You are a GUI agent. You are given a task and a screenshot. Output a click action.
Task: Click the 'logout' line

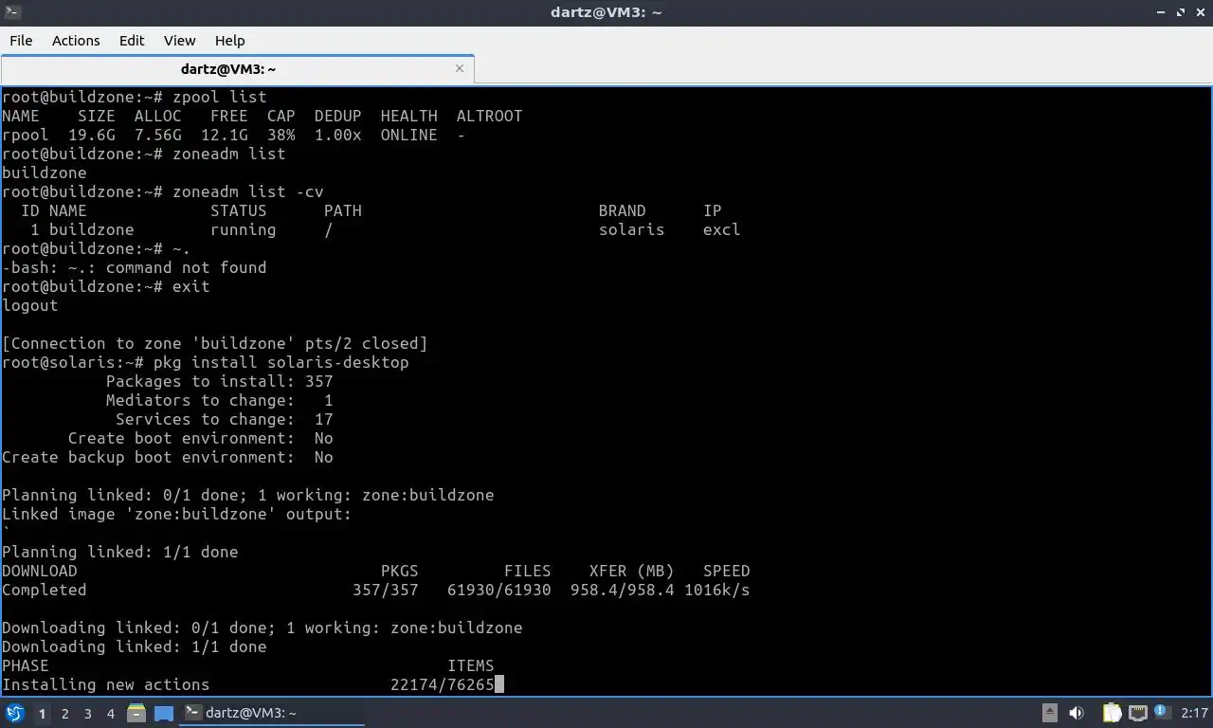(30, 305)
